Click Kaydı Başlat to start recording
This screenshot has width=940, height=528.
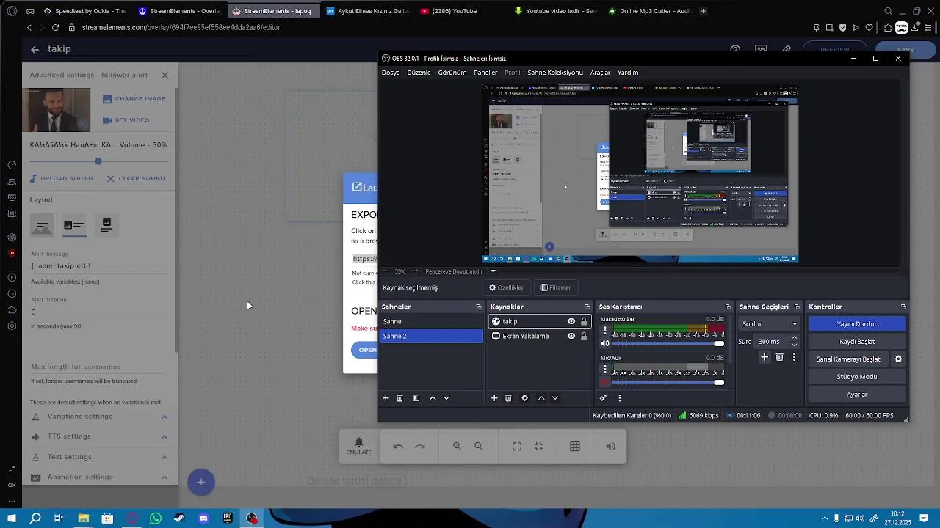pos(857,342)
